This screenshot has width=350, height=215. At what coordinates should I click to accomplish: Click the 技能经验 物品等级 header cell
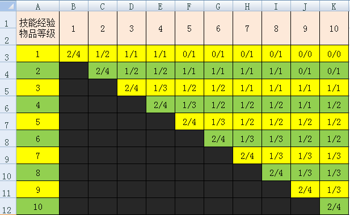tap(38, 28)
